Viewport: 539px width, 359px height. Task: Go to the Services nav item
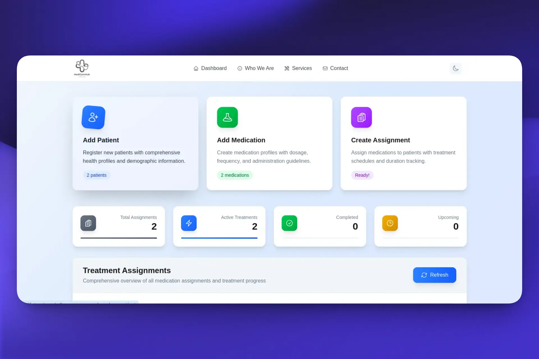[298, 68]
